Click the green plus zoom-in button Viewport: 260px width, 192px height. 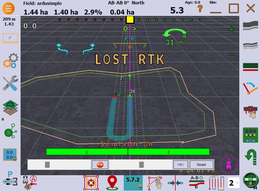pyautogui.click(x=231, y=30)
